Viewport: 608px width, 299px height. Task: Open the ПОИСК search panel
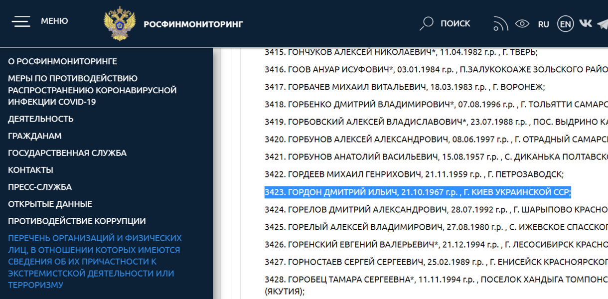[455, 23]
